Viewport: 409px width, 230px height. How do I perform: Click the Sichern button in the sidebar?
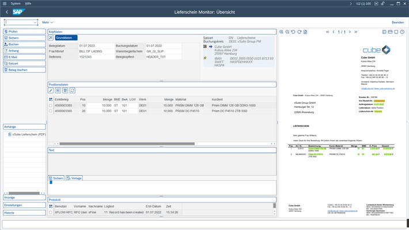pyautogui.click(x=25, y=38)
